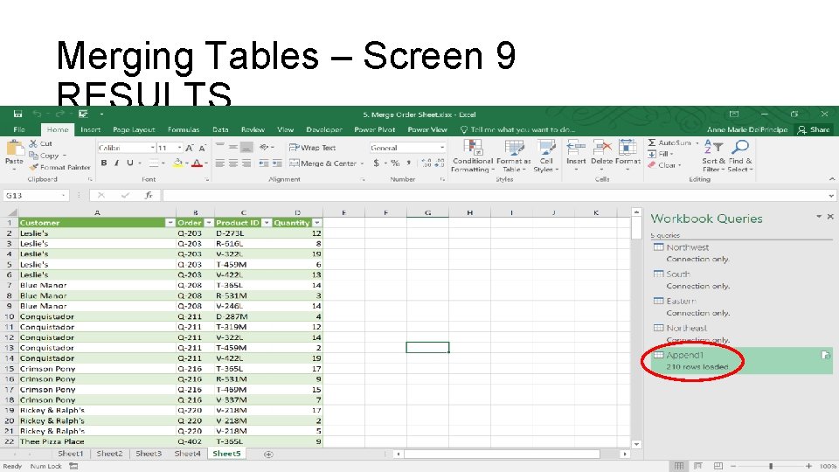Open Sort & Filter menu
Image resolution: width=839 pixels, height=472 pixels.
coord(714,156)
